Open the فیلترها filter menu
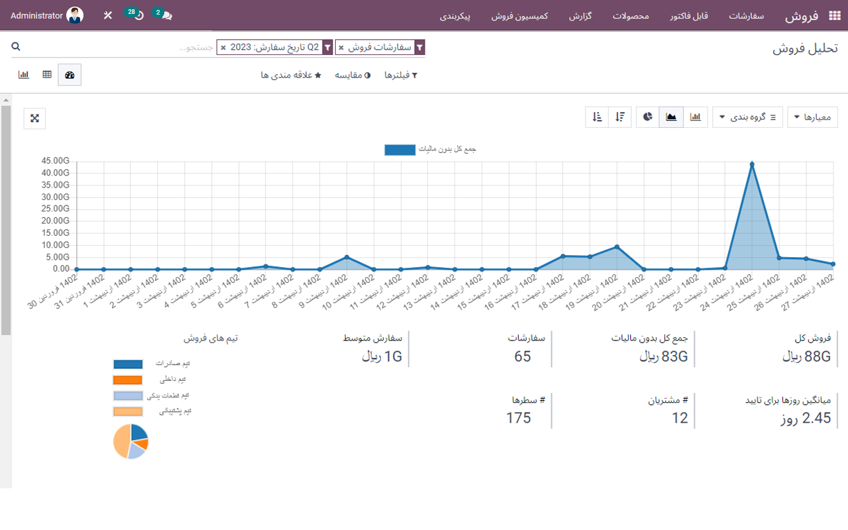Image resolution: width=848 pixels, height=530 pixels. tap(399, 75)
